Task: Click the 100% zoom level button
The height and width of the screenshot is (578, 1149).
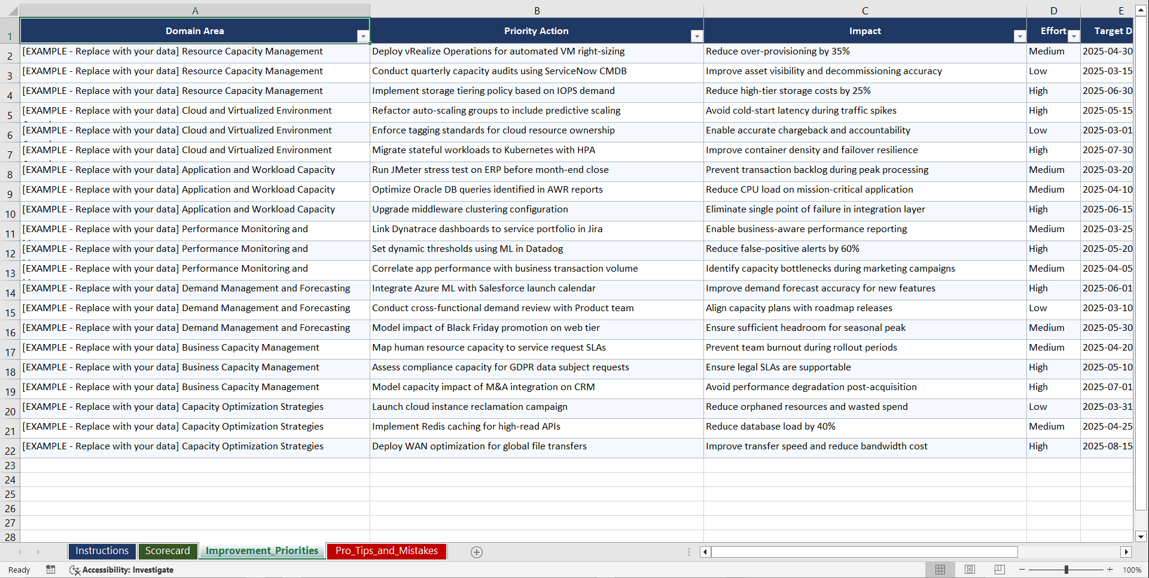Action: click(1132, 570)
